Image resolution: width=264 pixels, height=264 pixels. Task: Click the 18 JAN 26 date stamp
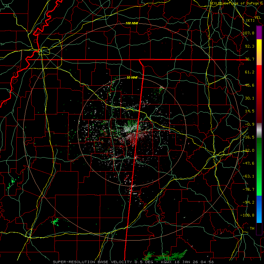pos(187,262)
